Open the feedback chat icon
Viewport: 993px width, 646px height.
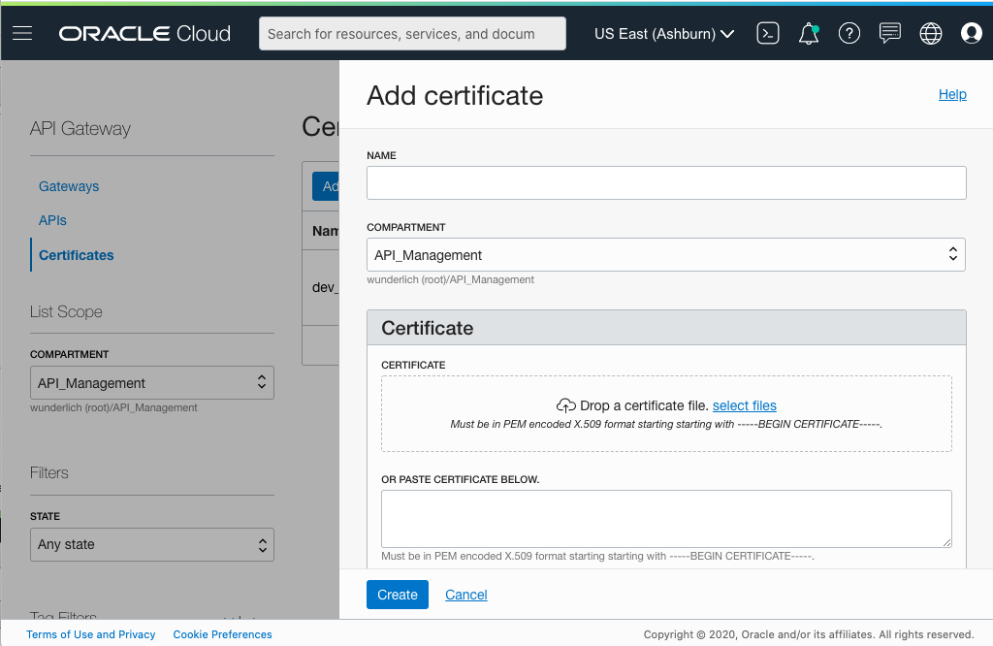pyautogui.click(x=889, y=32)
